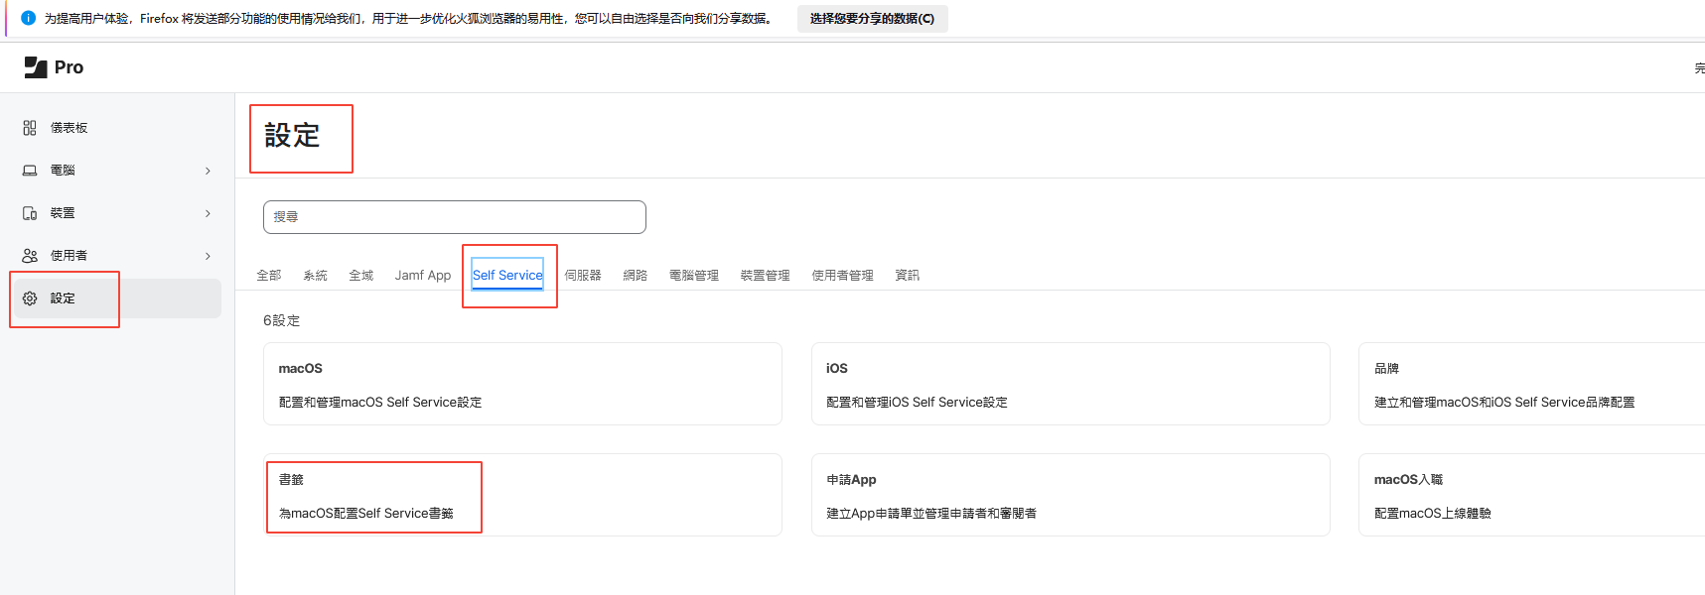
Task: Switch to the 全域 tab
Action: pyautogui.click(x=361, y=276)
